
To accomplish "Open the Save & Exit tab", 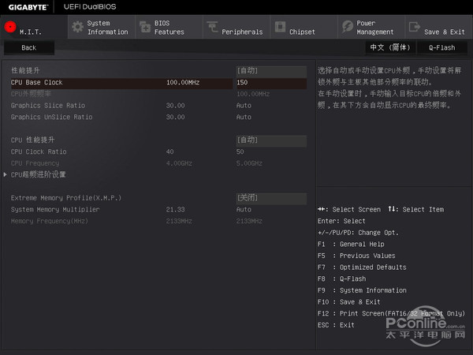I will tap(439, 27).
